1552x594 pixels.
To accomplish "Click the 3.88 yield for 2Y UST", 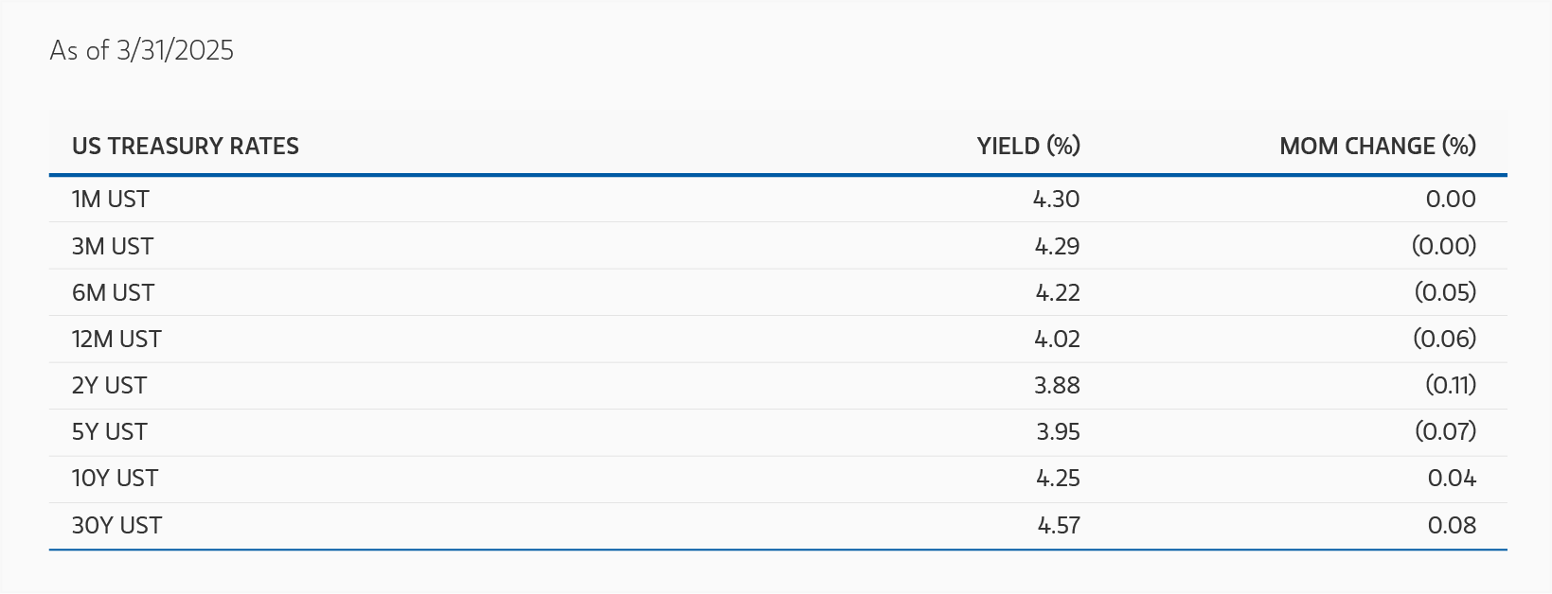I will [x=1057, y=386].
